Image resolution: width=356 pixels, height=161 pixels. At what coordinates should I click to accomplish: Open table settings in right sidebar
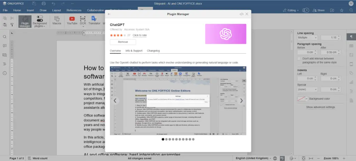[351, 46]
